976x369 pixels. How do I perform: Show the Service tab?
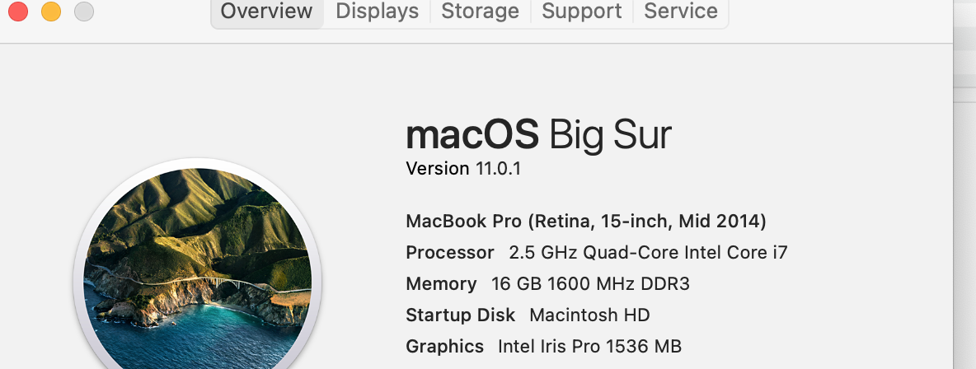[x=680, y=12]
